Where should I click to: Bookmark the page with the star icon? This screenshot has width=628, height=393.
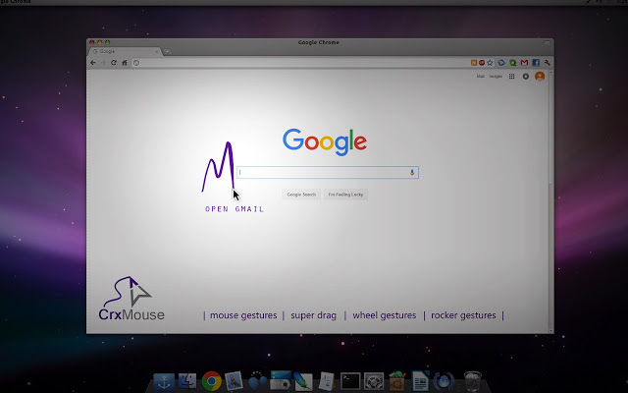tap(490, 63)
